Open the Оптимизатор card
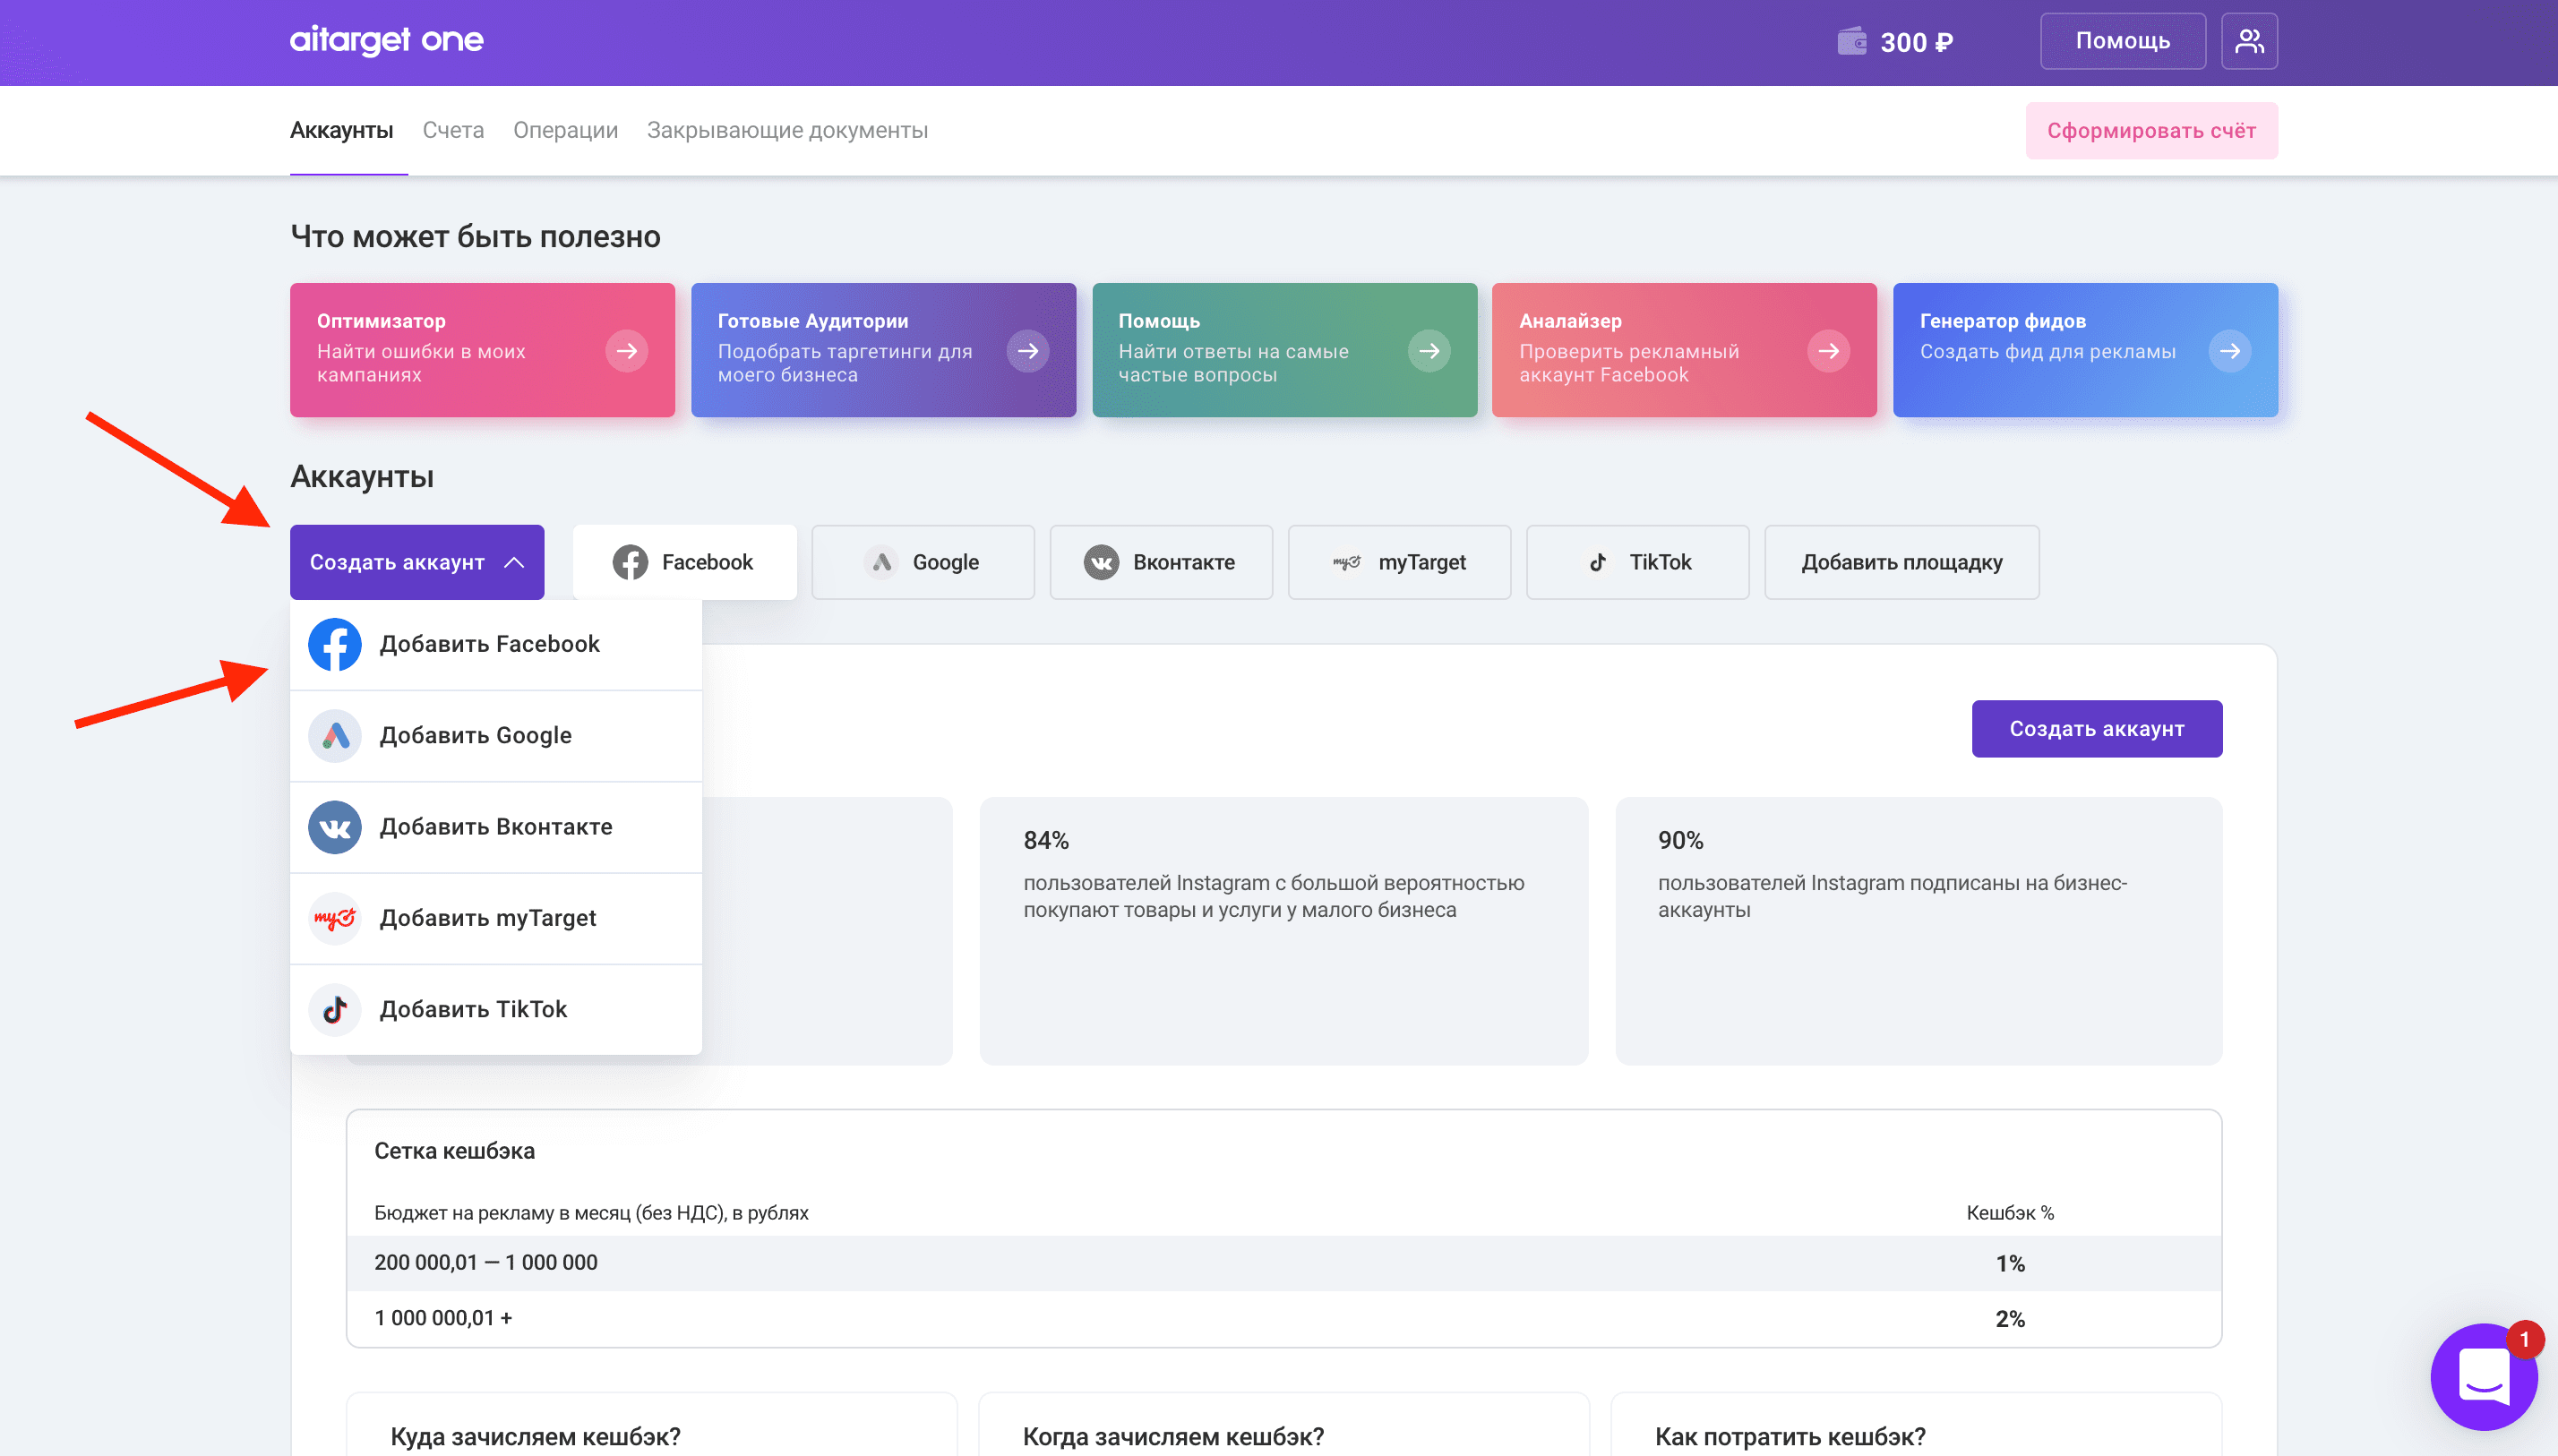Image resolution: width=2558 pixels, height=1456 pixels. pos(482,350)
